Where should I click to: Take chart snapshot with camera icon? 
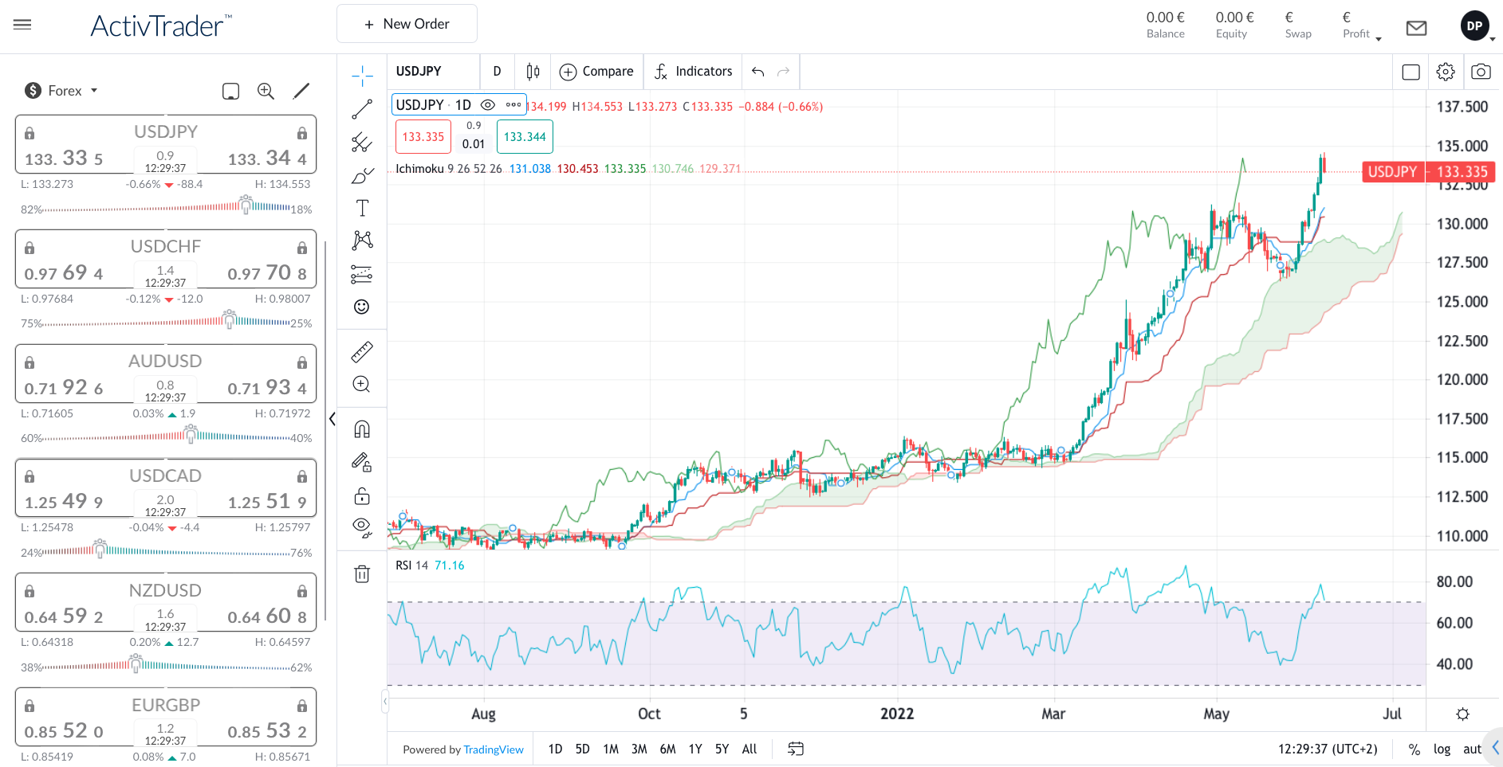(1481, 72)
